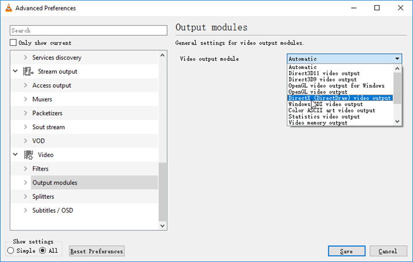The height and width of the screenshot is (262, 413).
Task: Expand the Filters tree item
Action: [x=25, y=169]
